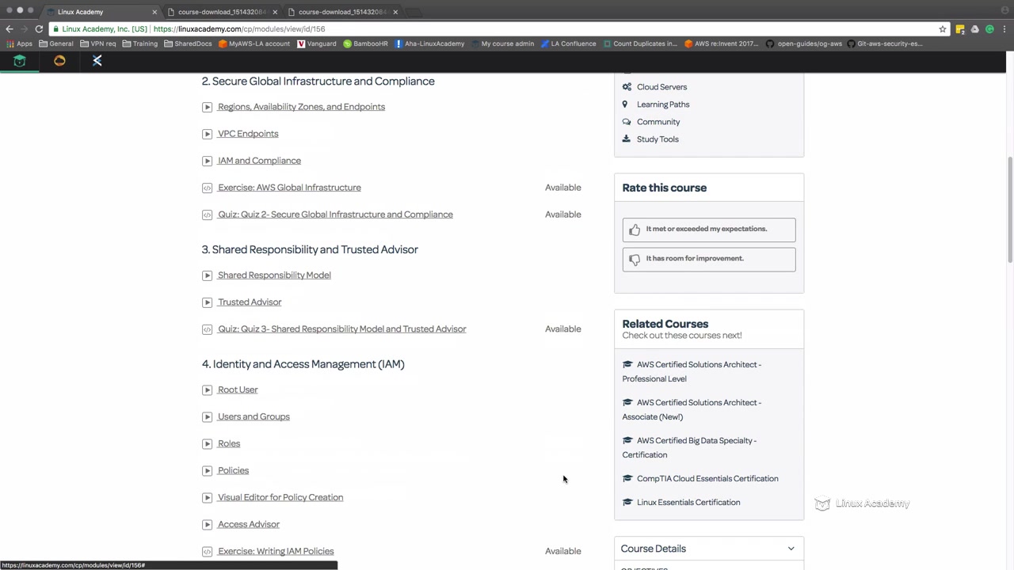Open Quiz 3 - Shared Responsibility Model and Trusted Advisor
This screenshot has height=570, width=1014.
(x=342, y=329)
